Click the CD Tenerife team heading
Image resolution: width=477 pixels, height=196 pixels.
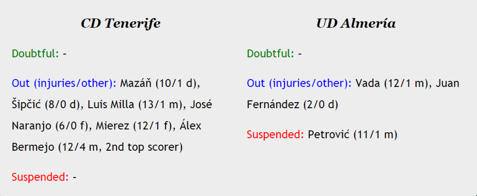[x=120, y=23]
